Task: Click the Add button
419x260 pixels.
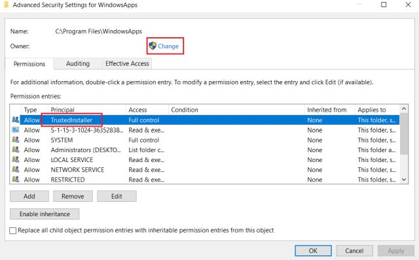Action: pos(29,196)
